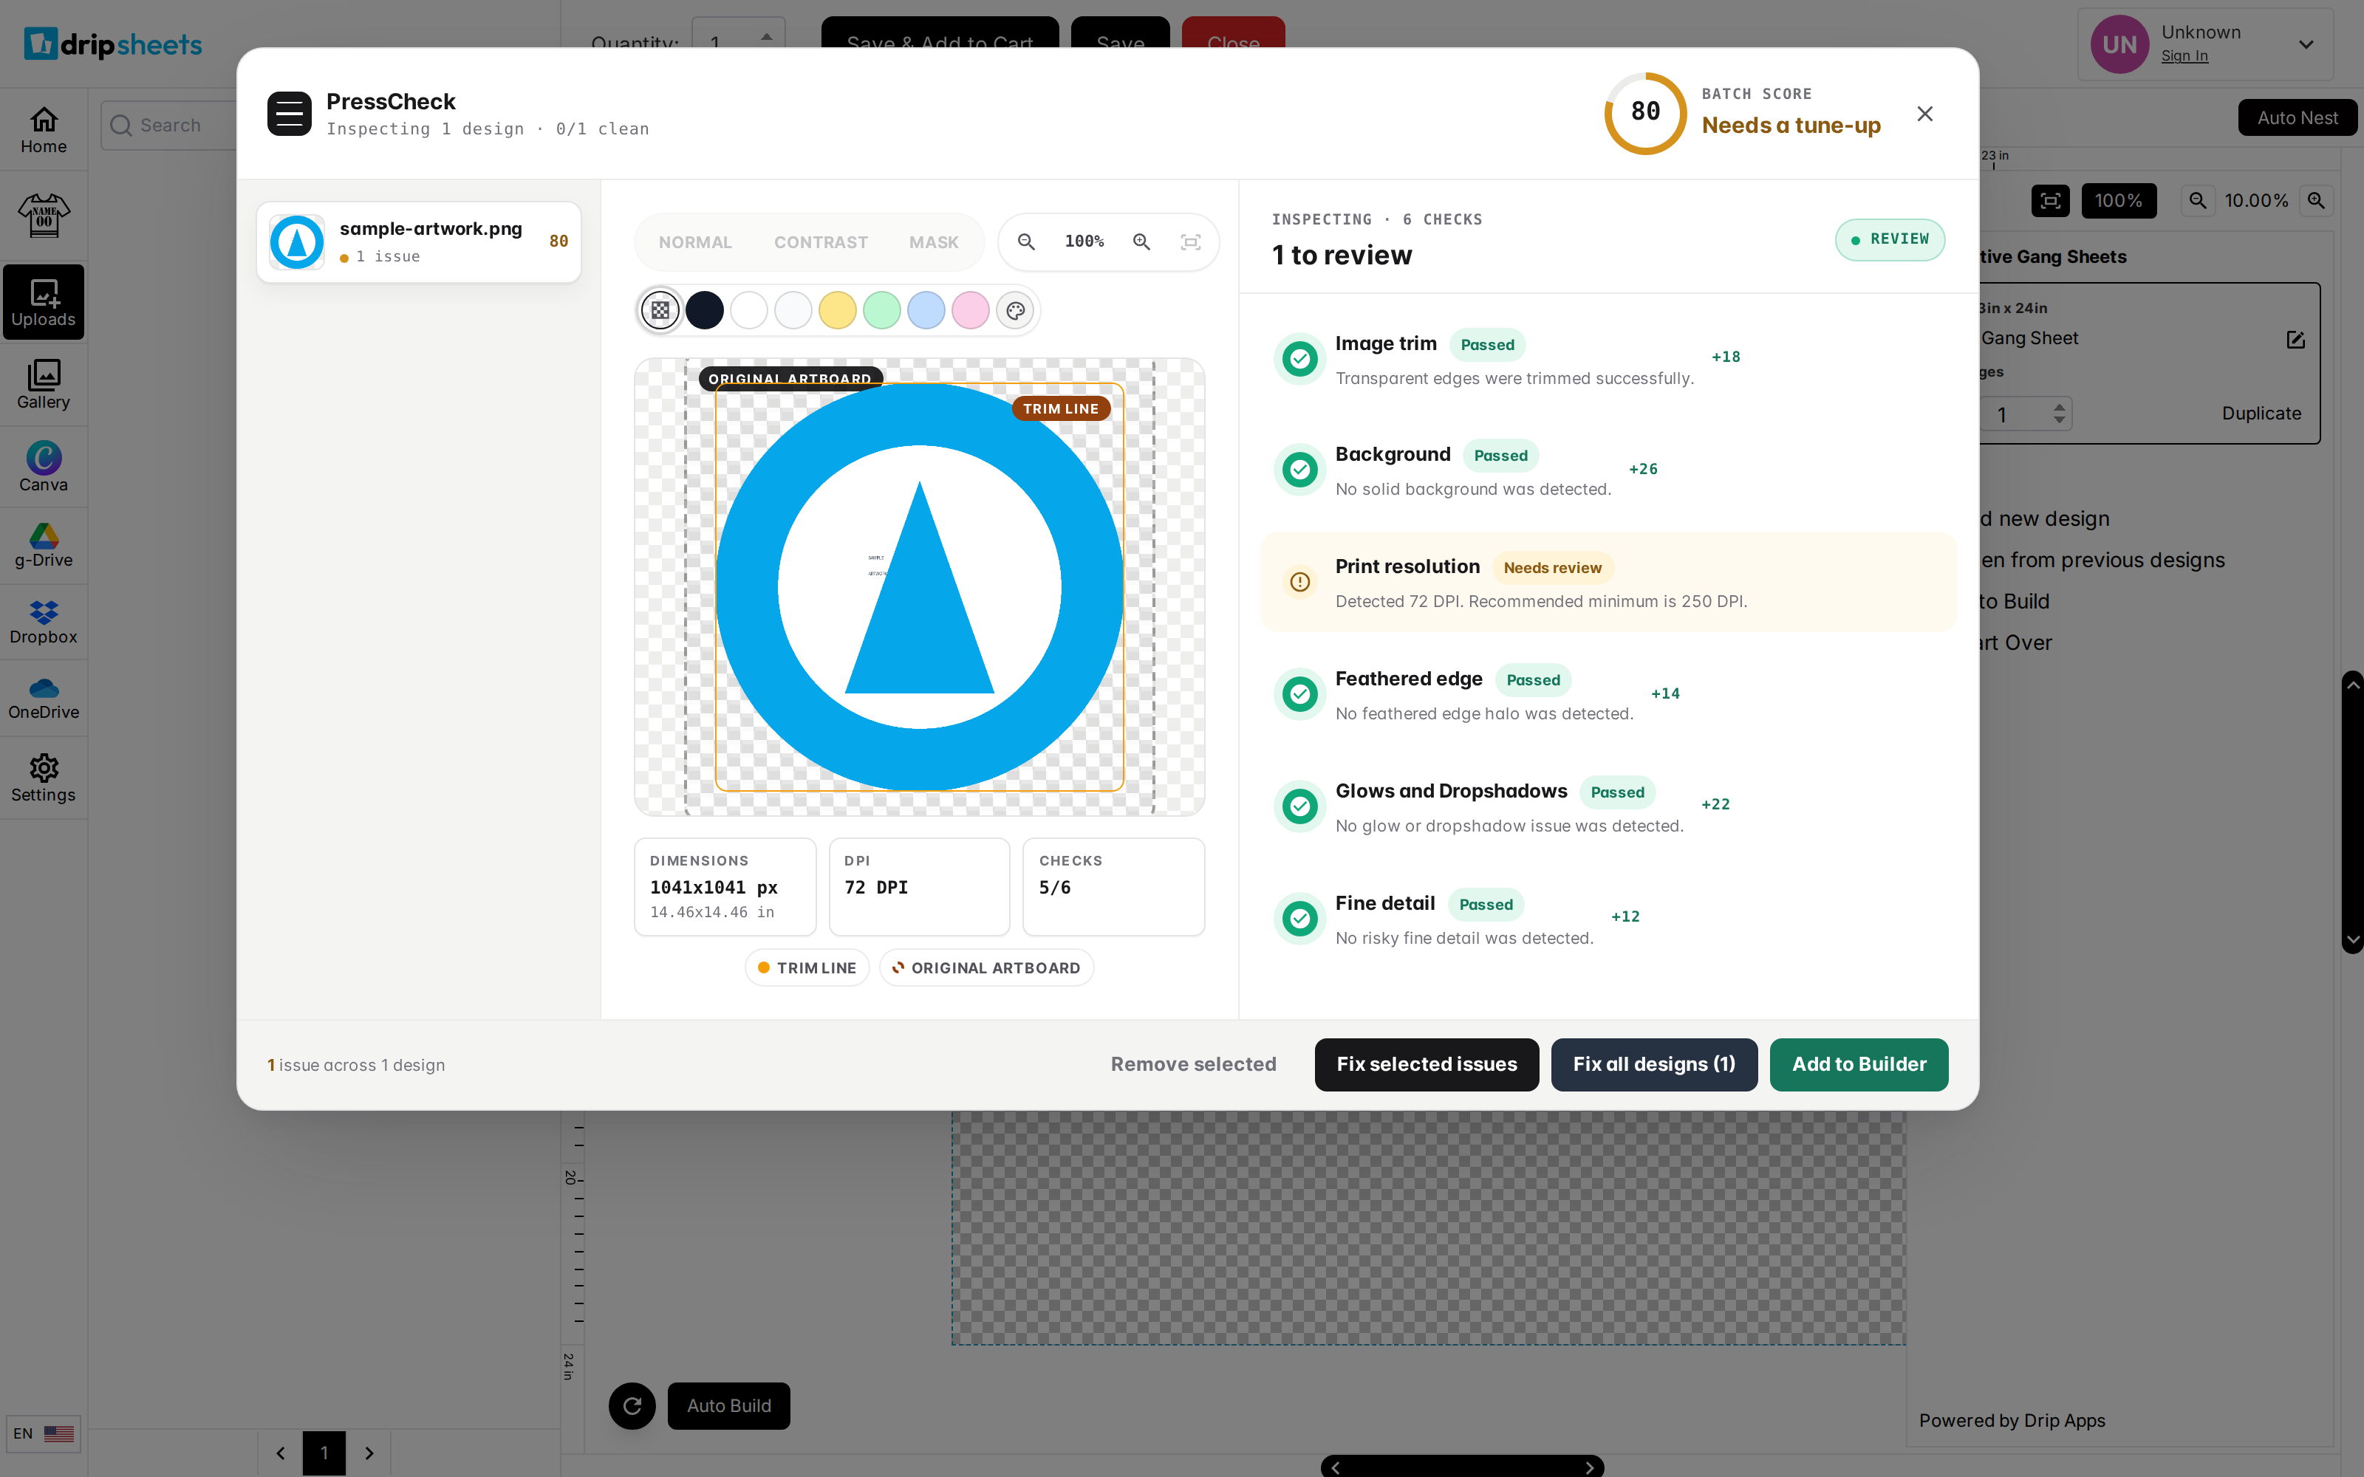Viewport: 2364px width, 1477px height.
Task: Select the Print resolution check row
Action: pos(1608,582)
